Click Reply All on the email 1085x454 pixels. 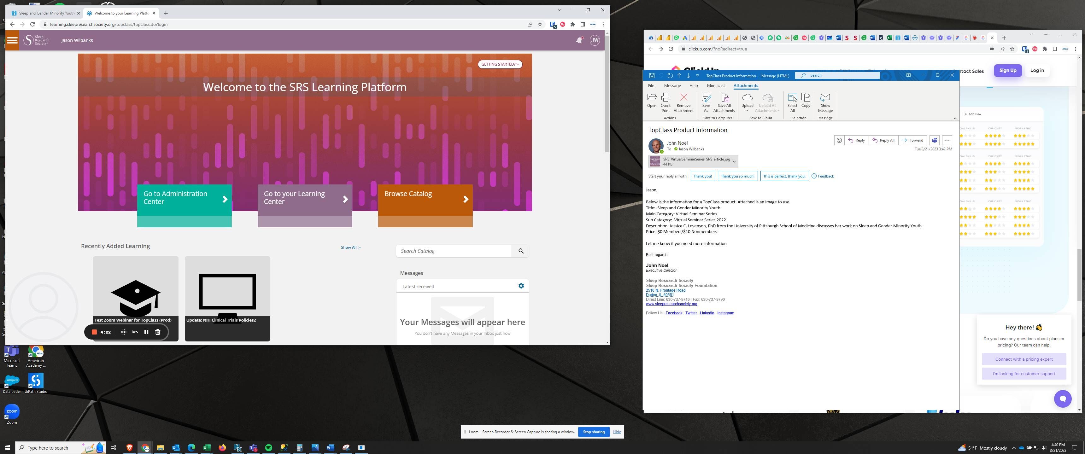[x=883, y=140]
